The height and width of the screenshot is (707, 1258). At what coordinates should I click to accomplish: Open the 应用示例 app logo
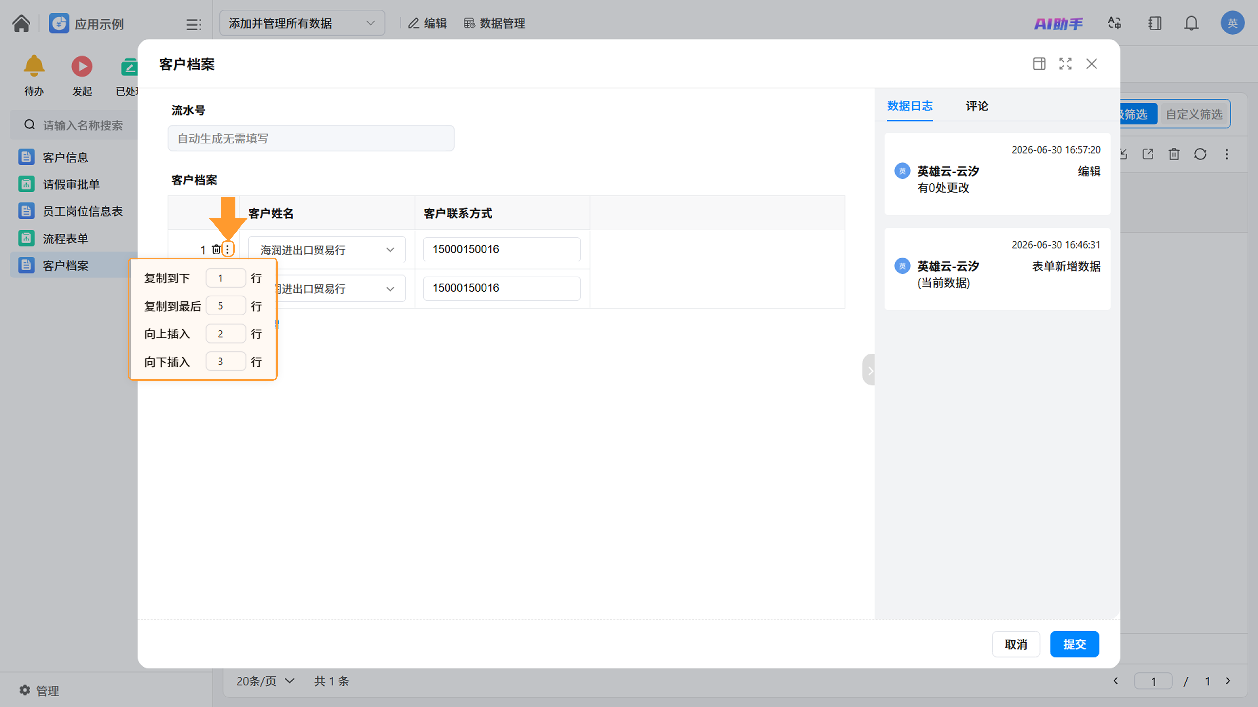[59, 23]
